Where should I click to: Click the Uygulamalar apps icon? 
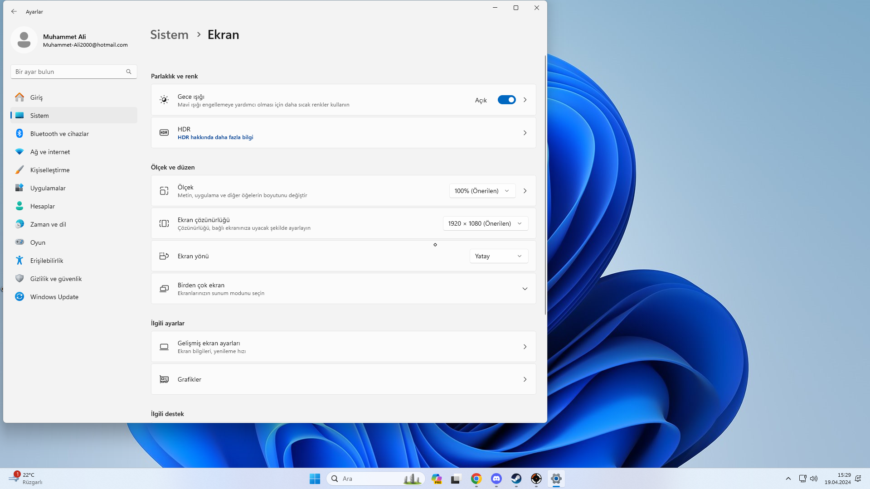coord(19,188)
